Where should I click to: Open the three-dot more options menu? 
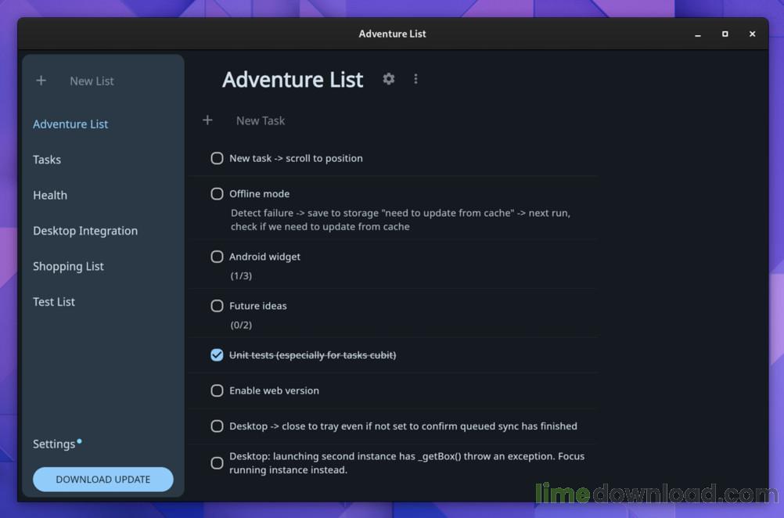click(415, 79)
